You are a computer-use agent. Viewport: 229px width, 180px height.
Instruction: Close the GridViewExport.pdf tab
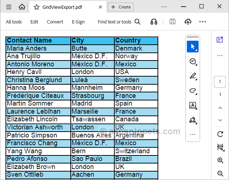click(x=100, y=7)
